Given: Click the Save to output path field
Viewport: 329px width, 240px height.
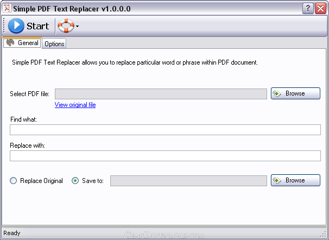Looking at the screenshot, I should pyautogui.click(x=188, y=181).
